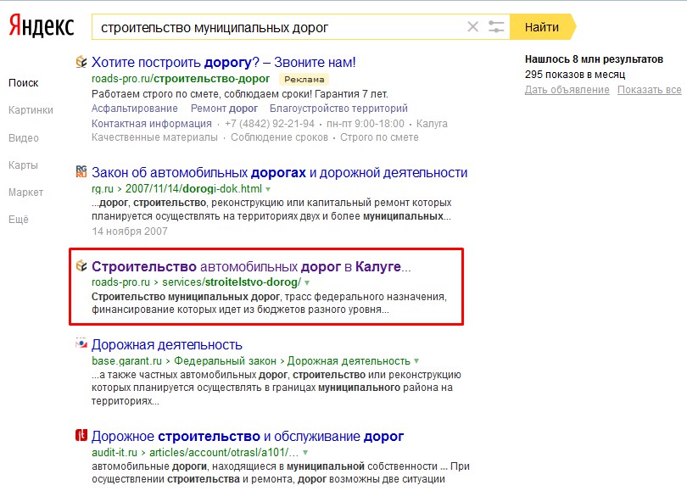Click the audit-it favicon beside Дорожное строительство result
Screen dimensions: 687x491
[81, 435]
